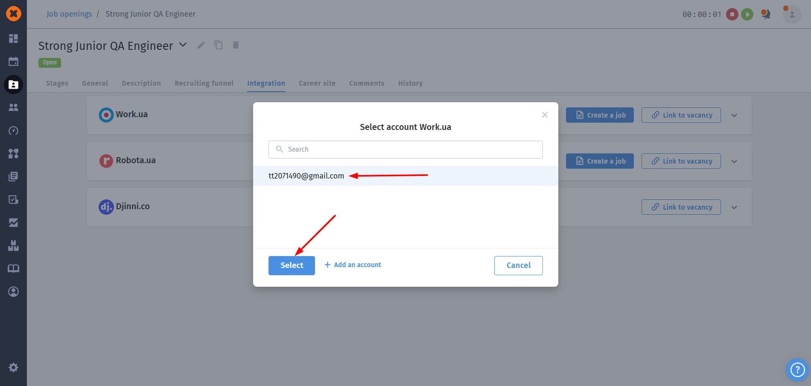Screen dimensions: 811x386
Task: Choose the tt2071490@gmail.com account row
Action: click(306, 176)
